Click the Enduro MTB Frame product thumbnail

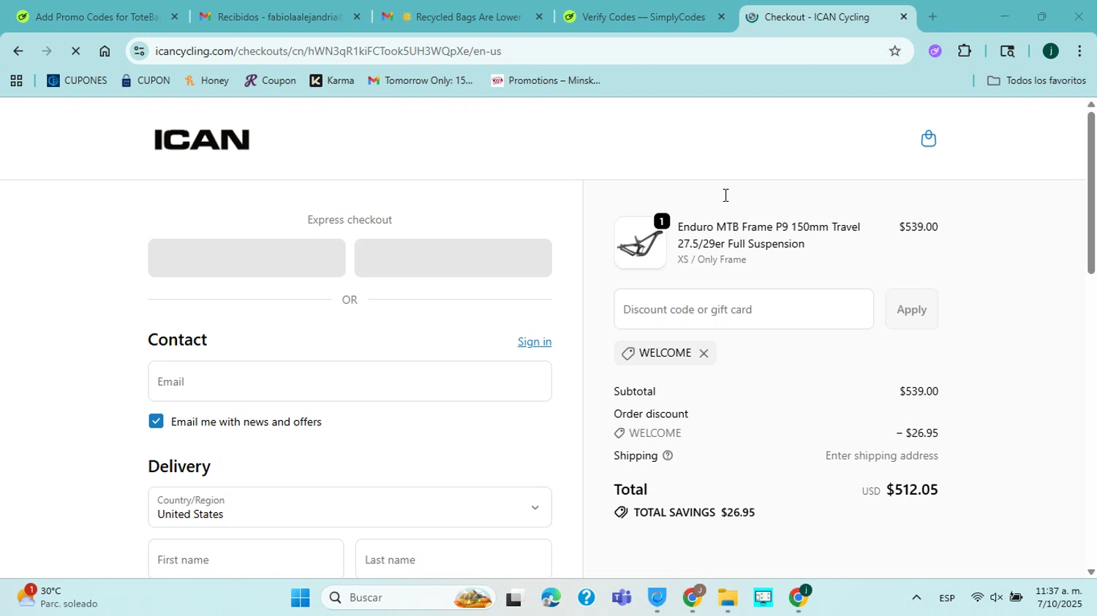coord(640,243)
